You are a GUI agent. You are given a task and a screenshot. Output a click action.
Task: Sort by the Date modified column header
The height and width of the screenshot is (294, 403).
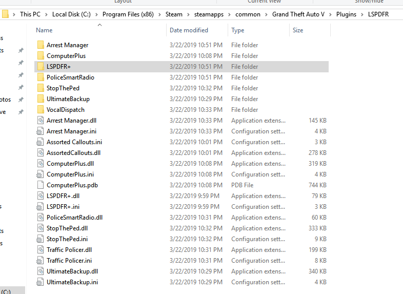(189, 30)
